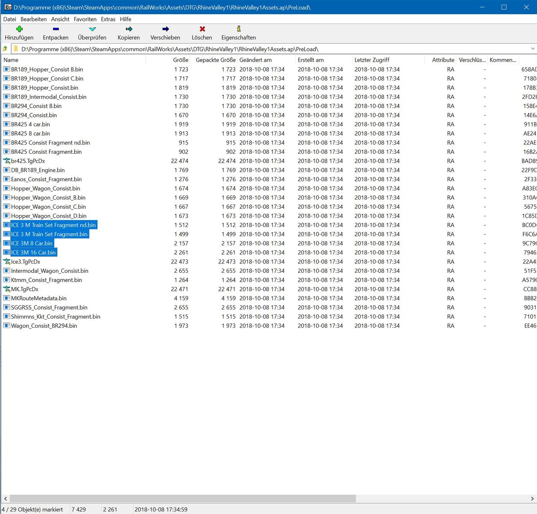The width and height of the screenshot is (537, 514).
Task: Click the up-folder icon beside address bar
Action: 5,49
